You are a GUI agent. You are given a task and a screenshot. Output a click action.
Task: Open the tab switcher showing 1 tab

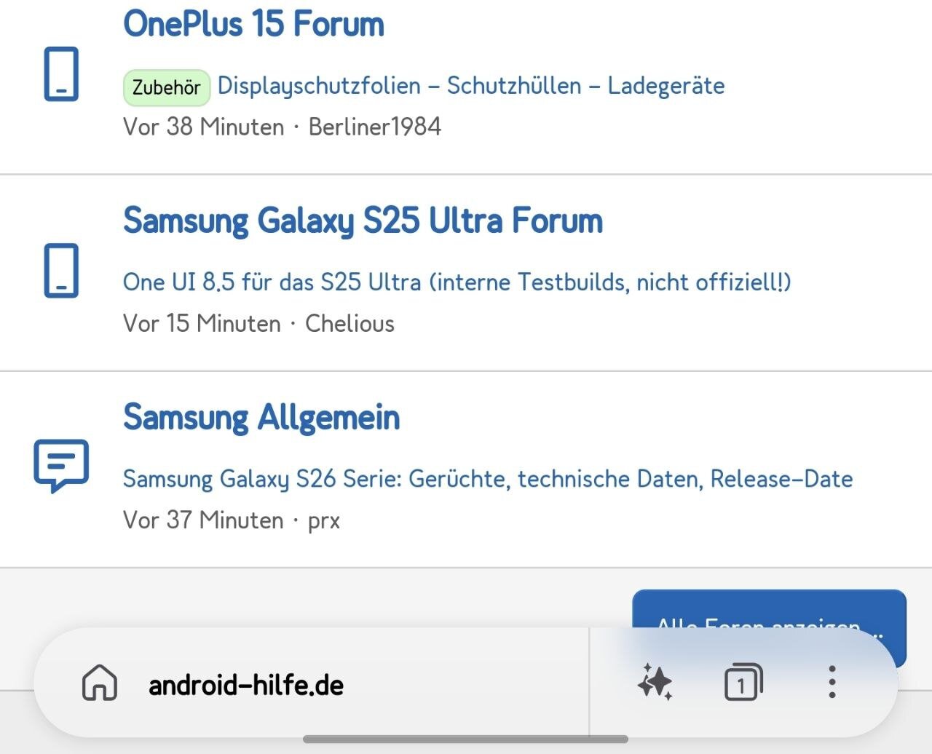point(743,683)
